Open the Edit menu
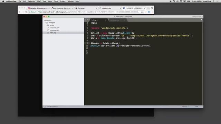Image resolution: width=221 pixels, height=124 pixels. [x=25, y=1]
